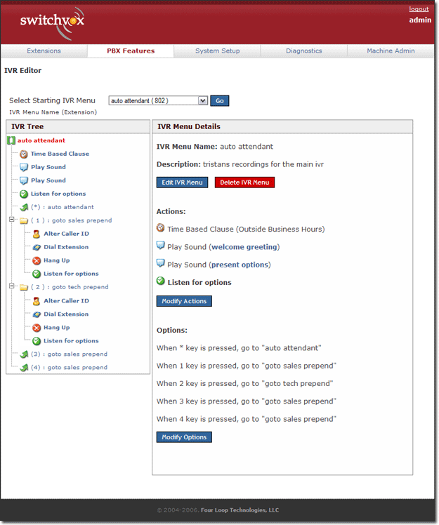Click folder icon of (1) goto sales prepend
Image resolution: width=439 pixels, height=525 pixels.
coord(24,220)
